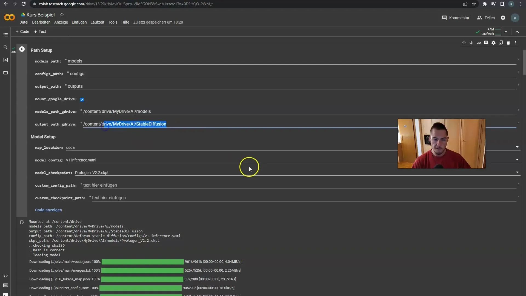Click vocab.json download progress bar
The height and width of the screenshot is (296, 526).
(143, 262)
